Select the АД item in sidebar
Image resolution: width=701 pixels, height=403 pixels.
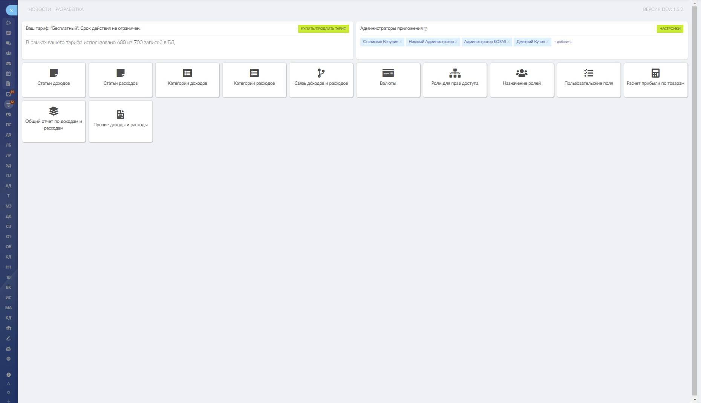click(8, 186)
